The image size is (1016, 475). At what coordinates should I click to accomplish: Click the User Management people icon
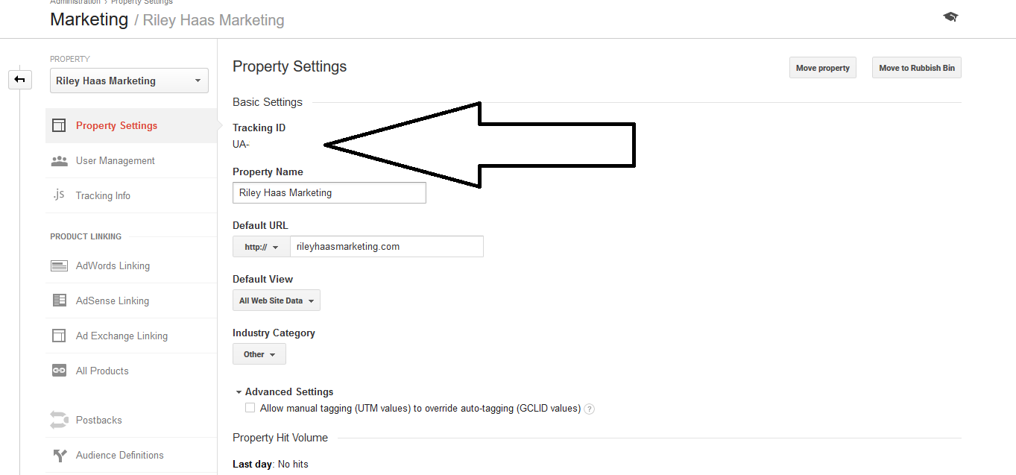coord(59,161)
